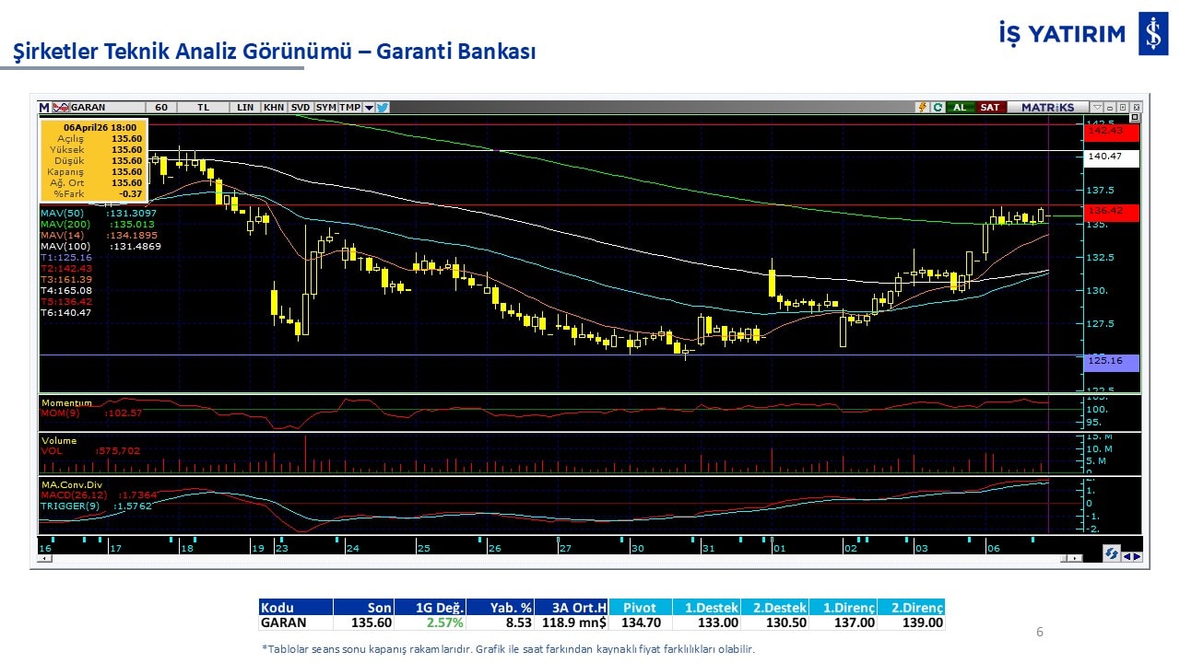Toggle the SVD chart option

(301, 108)
